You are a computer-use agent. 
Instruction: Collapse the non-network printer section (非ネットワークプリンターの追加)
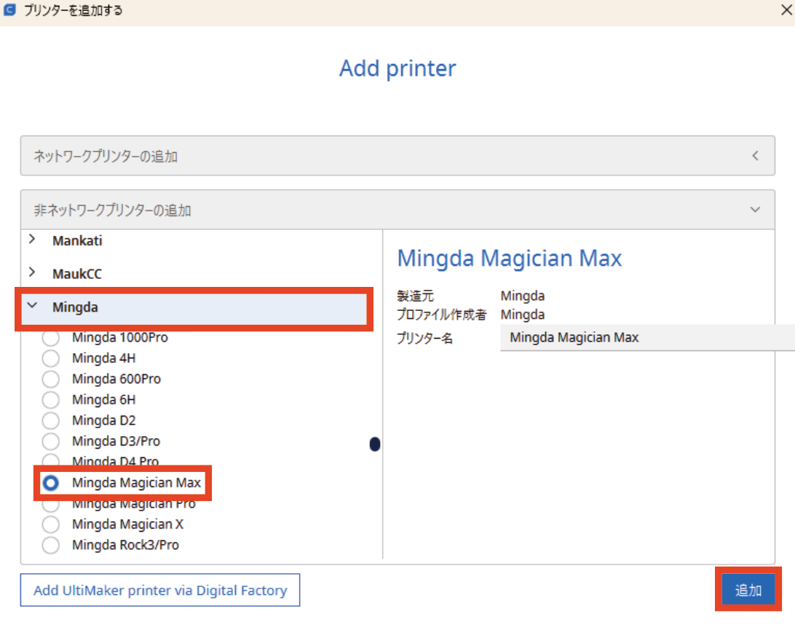tap(397, 210)
